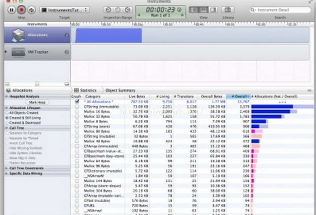Select the CFDictionary (mutable) row
The height and width of the screenshot is (215, 316).
[x=192, y=171]
